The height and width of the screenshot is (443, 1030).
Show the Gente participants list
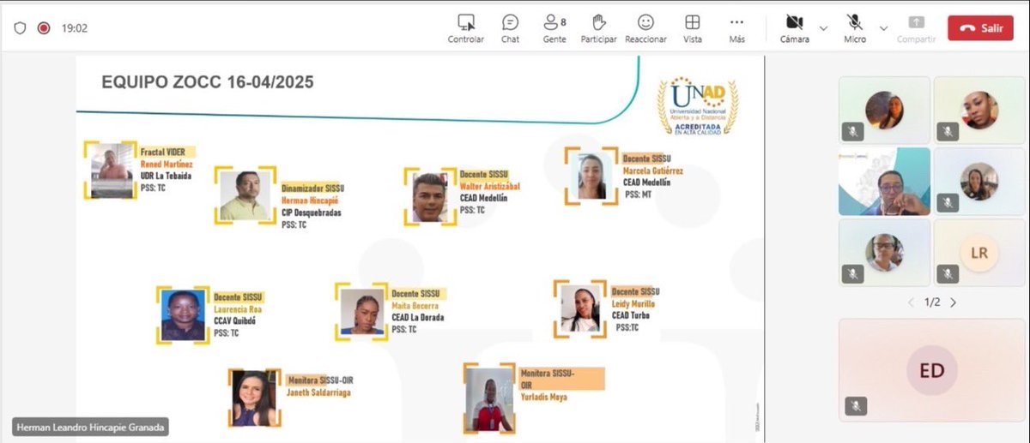coord(554,28)
